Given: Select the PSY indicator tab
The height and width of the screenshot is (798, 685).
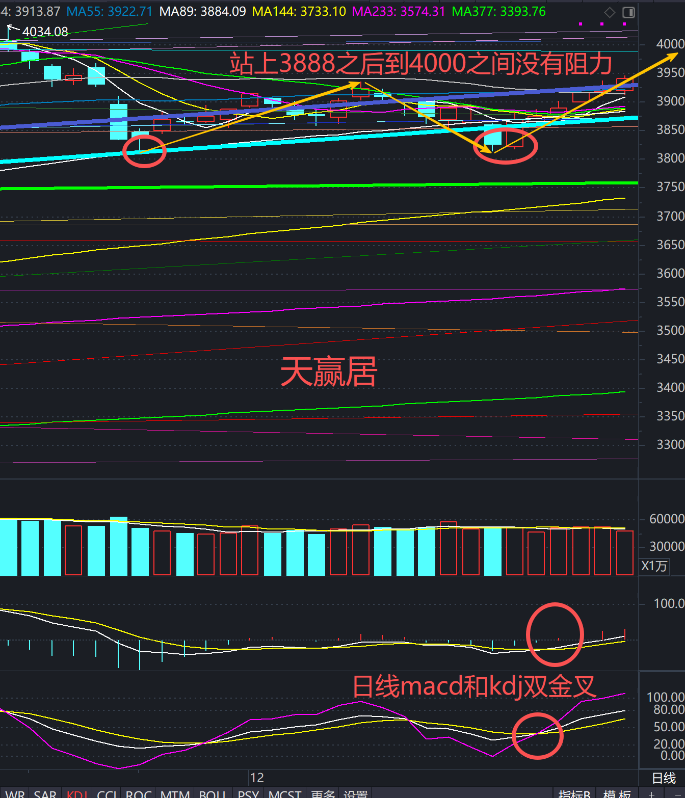Looking at the screenshot, I should tap(248, 793).
